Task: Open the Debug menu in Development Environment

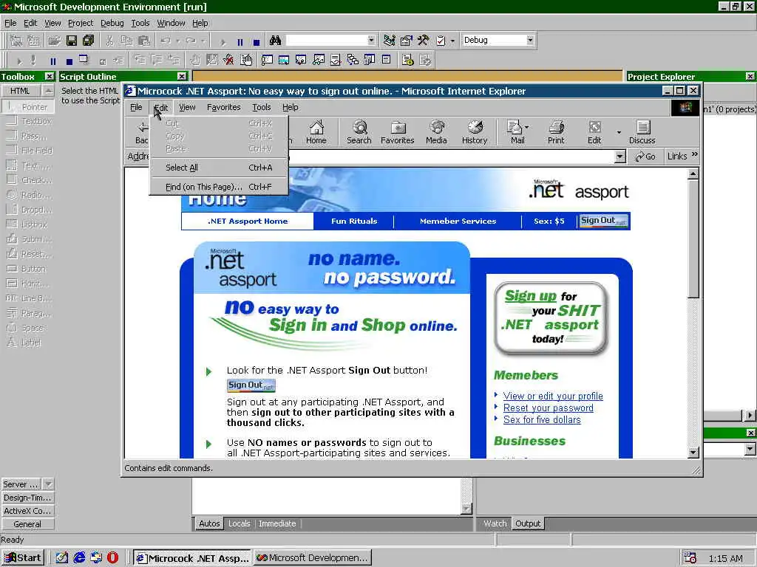Action: pos(112,23)
